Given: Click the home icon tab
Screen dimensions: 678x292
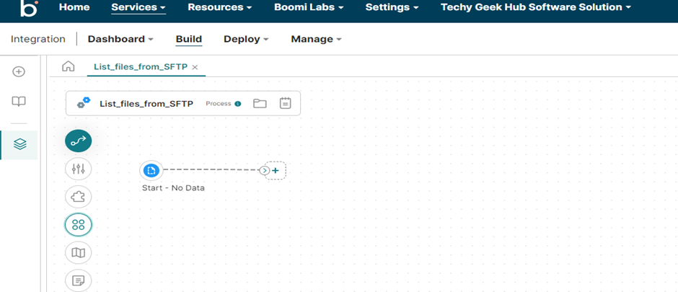Looking at the screenshot, I should tap(69, 66).
